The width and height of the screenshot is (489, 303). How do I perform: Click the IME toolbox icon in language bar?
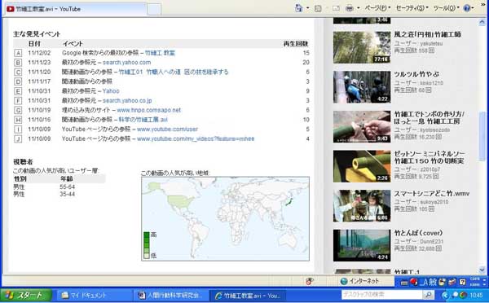click(x=452, y=282)
